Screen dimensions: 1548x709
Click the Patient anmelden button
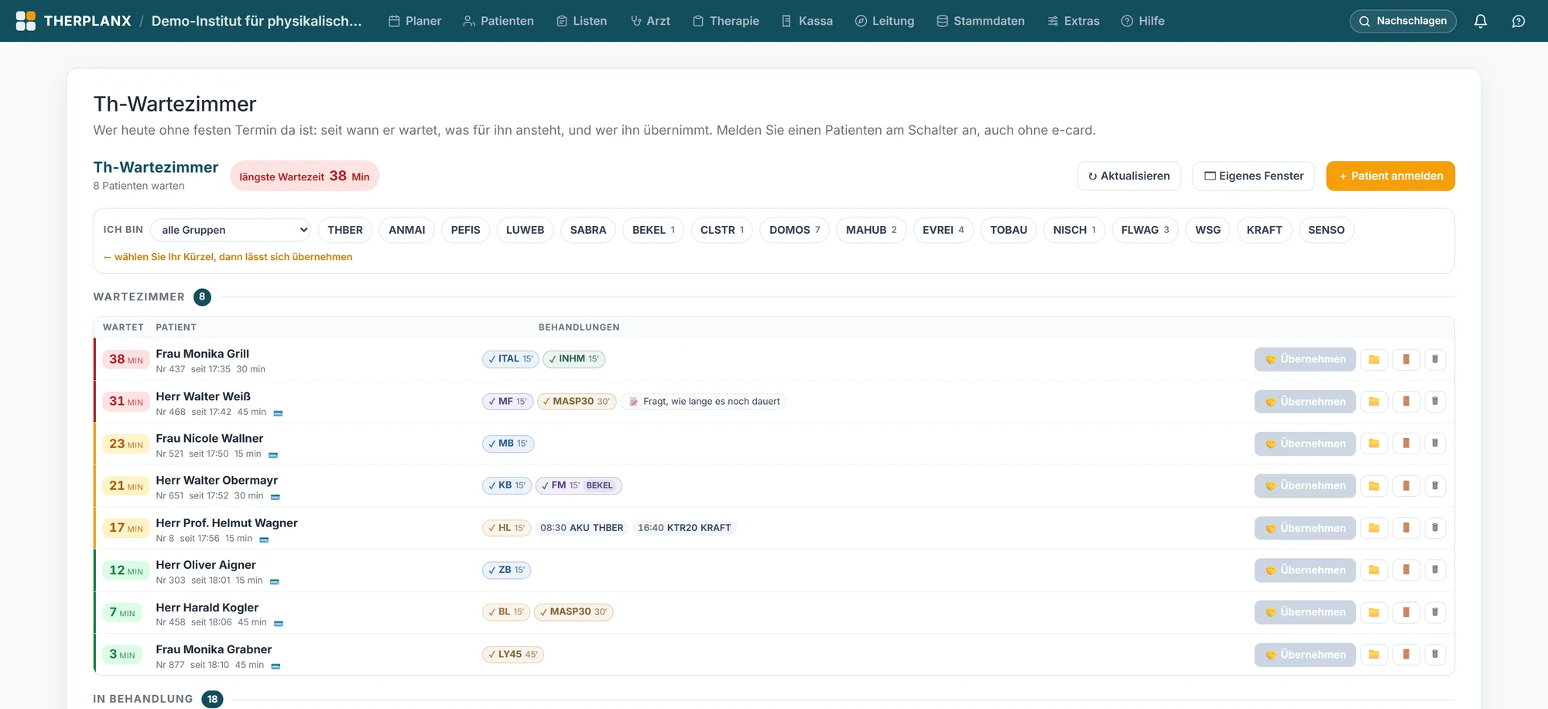[x=1390, y=176]
